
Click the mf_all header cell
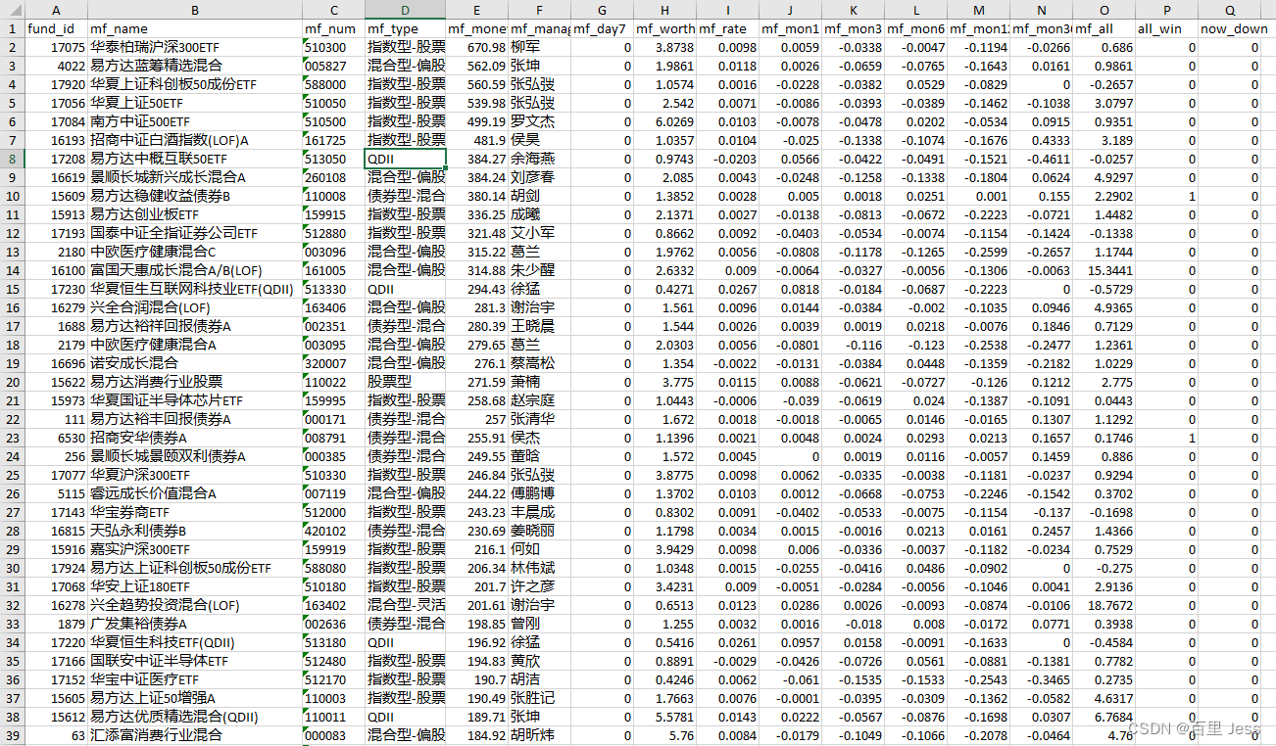[x=1104, y=28]
